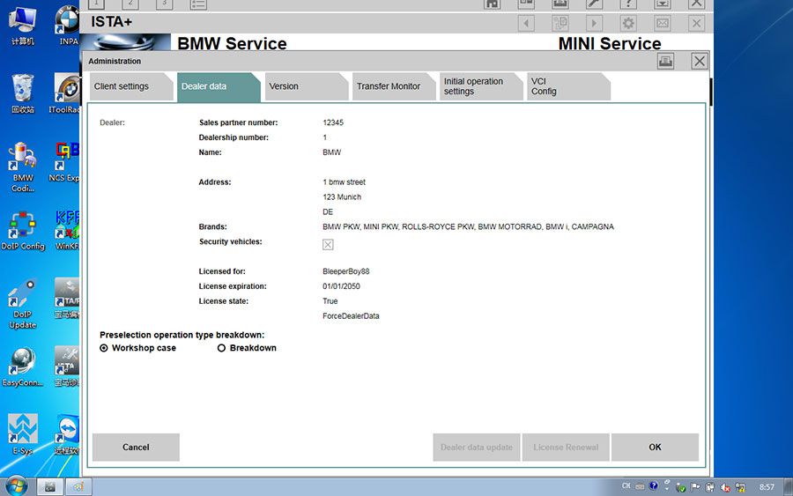Open the Version tab
This screenshot has height=496, width=793.
(306, 86)
